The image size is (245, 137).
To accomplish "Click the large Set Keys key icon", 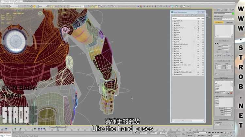I will click(184, 134).
